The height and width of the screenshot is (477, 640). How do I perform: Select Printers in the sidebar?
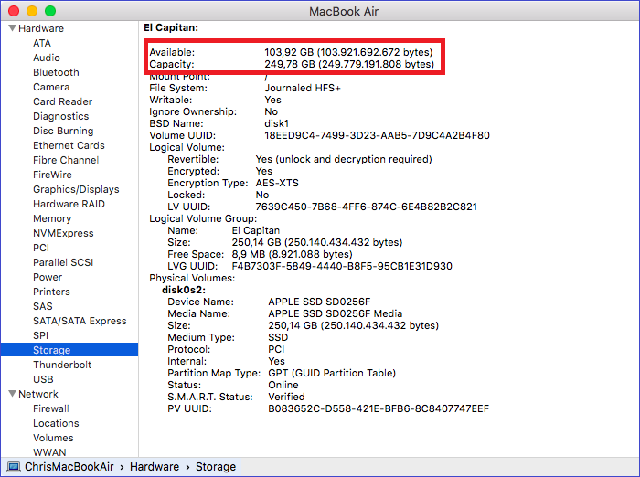[51, 291]
